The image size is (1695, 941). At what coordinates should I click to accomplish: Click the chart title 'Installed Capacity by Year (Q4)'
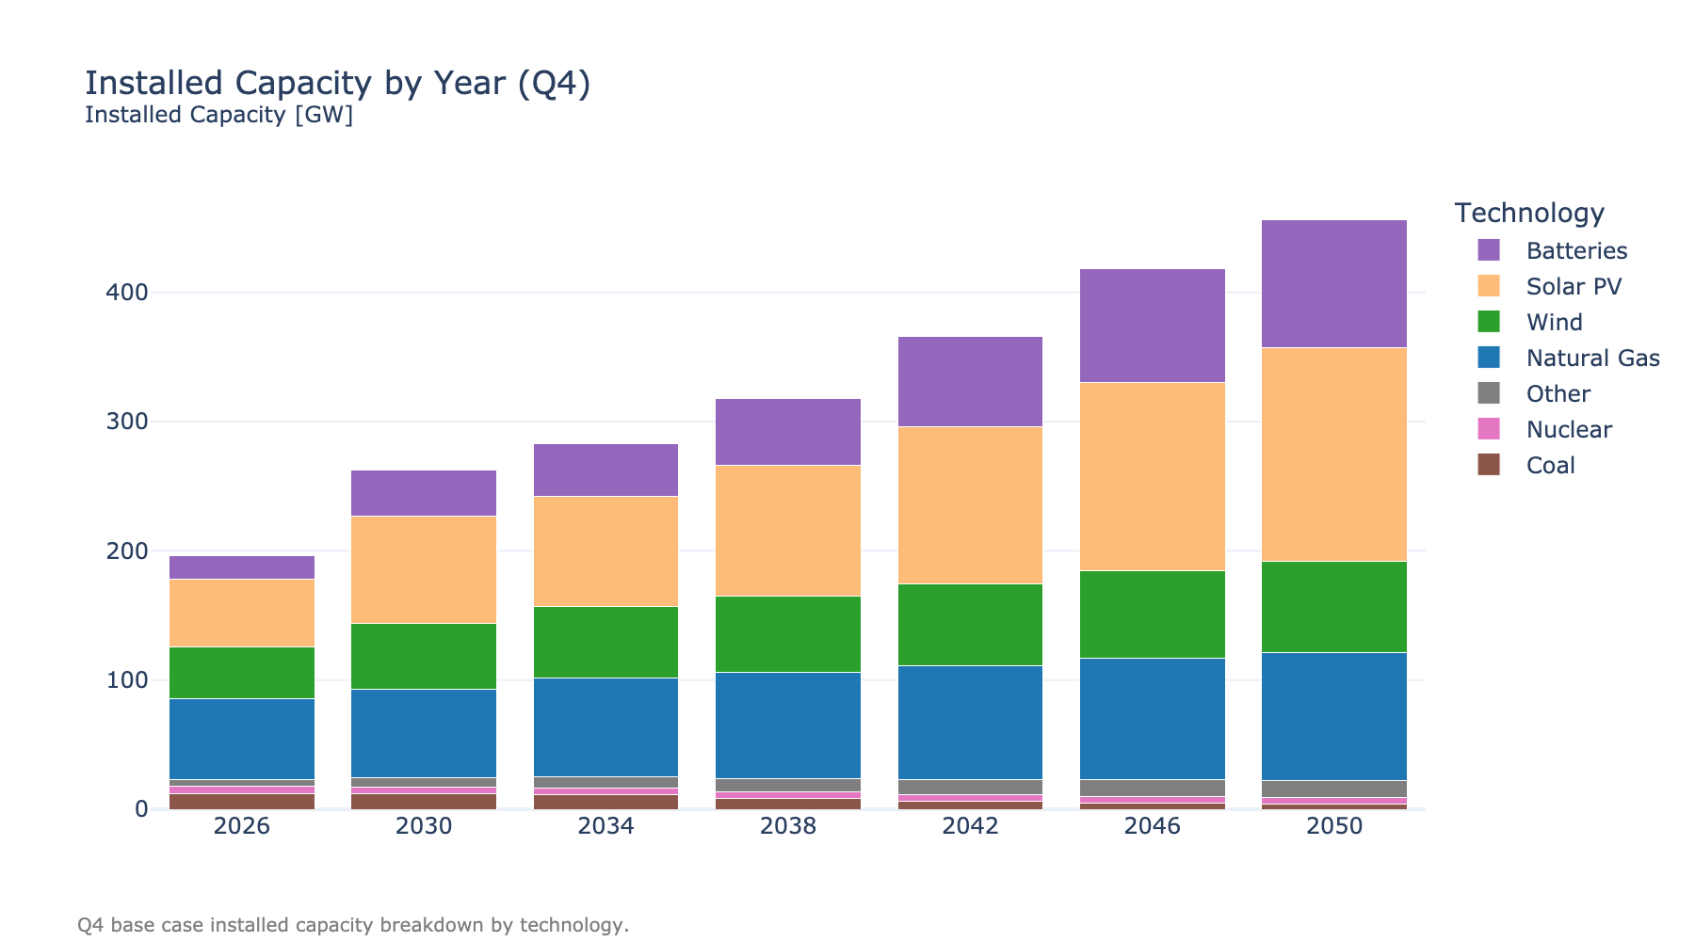pyautogui.click(x=337, y=83)
